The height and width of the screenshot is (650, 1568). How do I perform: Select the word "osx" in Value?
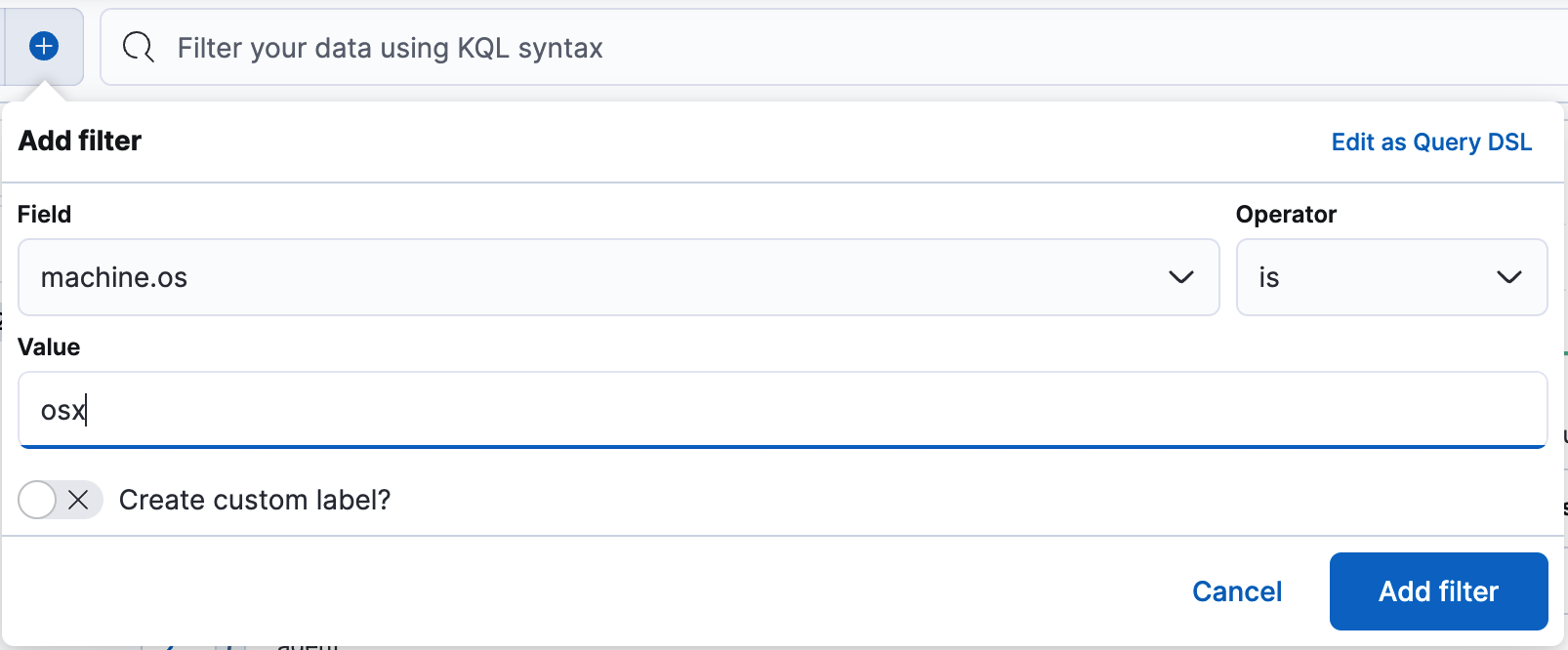(62, 410)
